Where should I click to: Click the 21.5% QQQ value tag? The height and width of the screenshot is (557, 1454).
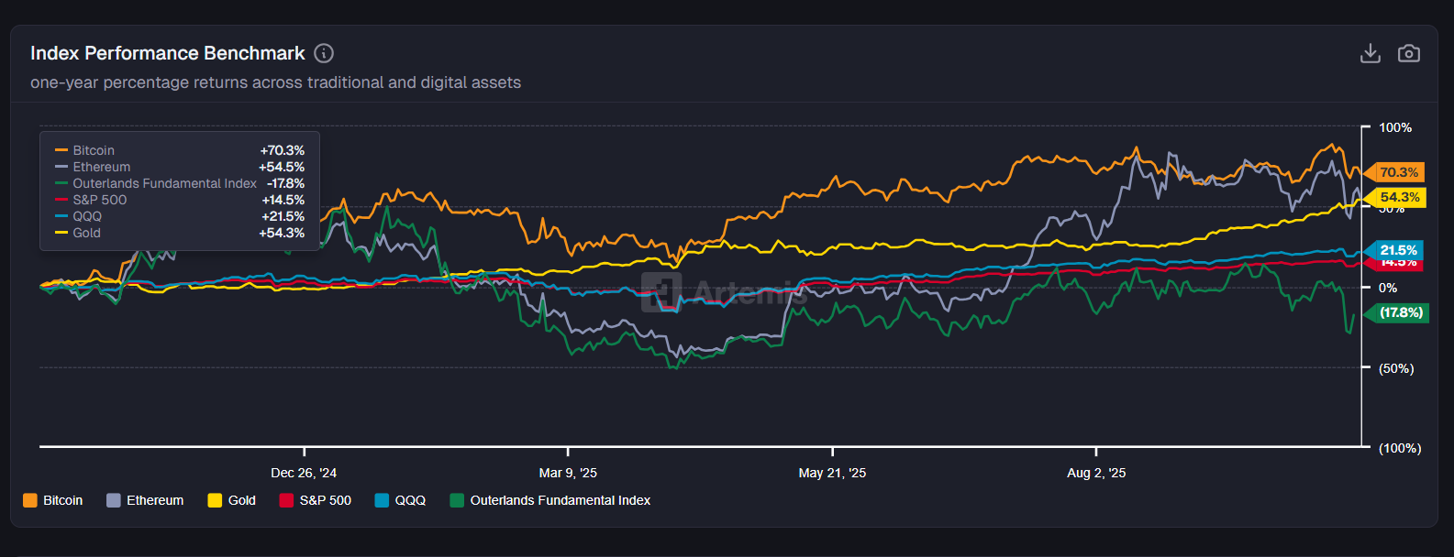click(1398, 249)
